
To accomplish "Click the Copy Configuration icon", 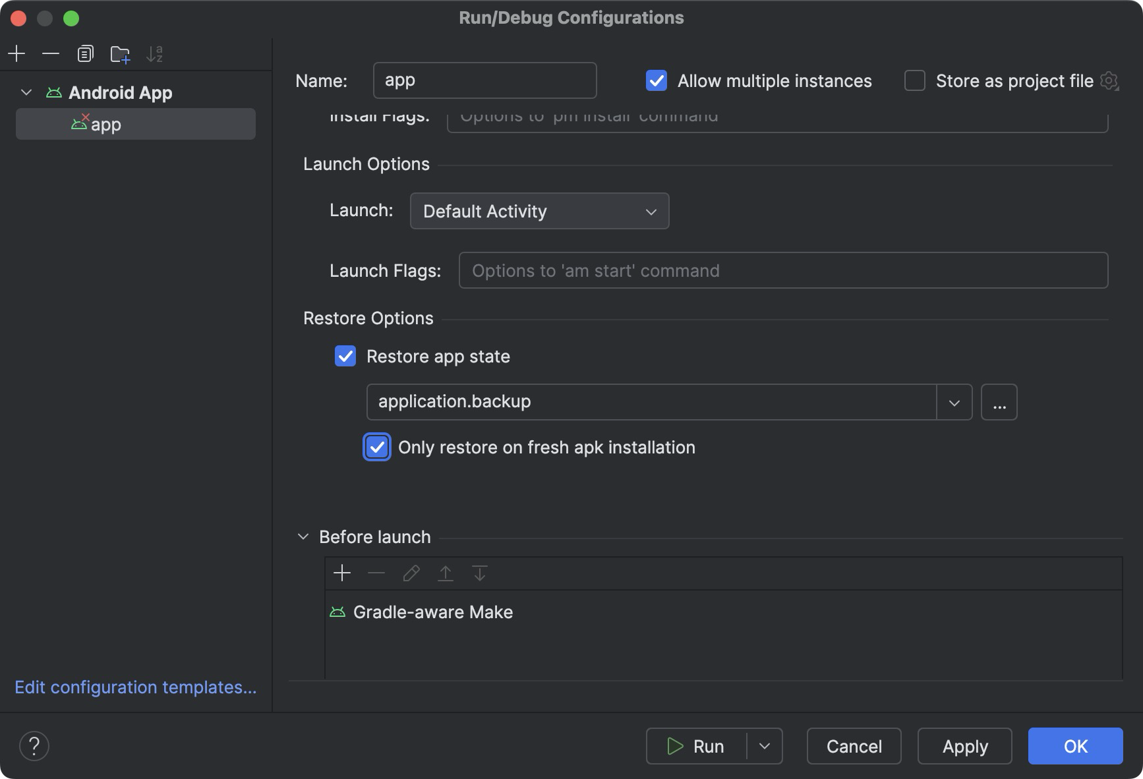I will tap(85, 53).
